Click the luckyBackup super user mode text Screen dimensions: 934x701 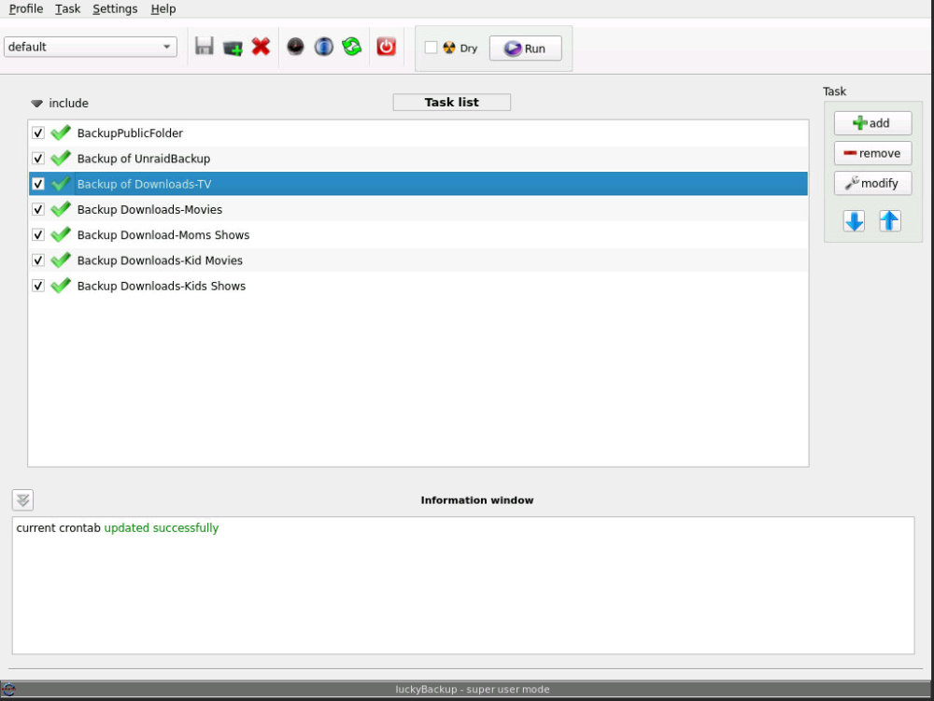473,689
